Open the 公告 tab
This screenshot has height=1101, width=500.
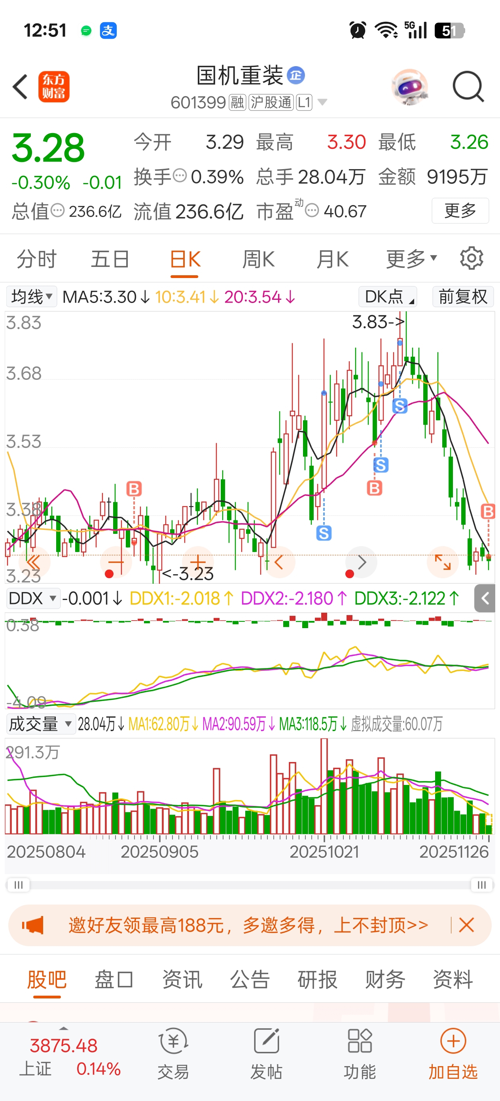(x=250, y=979)
